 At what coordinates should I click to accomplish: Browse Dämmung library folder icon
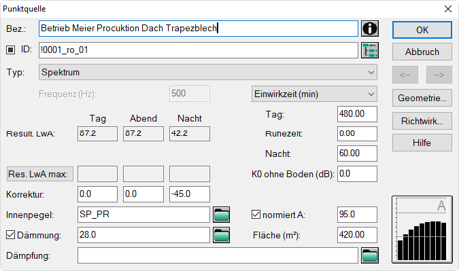[x=221, y=235]
